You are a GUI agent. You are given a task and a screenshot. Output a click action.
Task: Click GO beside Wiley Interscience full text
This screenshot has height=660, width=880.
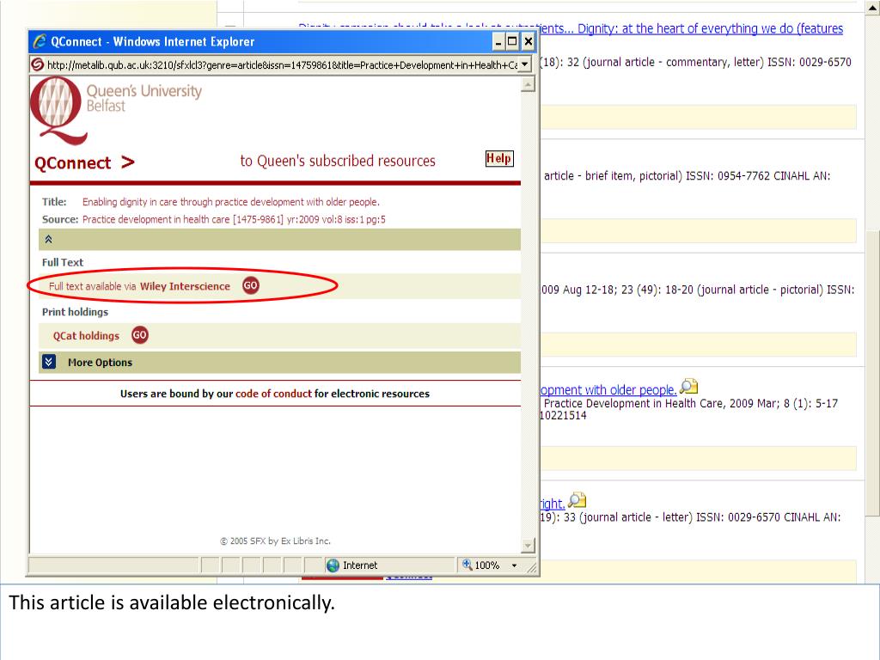click(250, 285)
